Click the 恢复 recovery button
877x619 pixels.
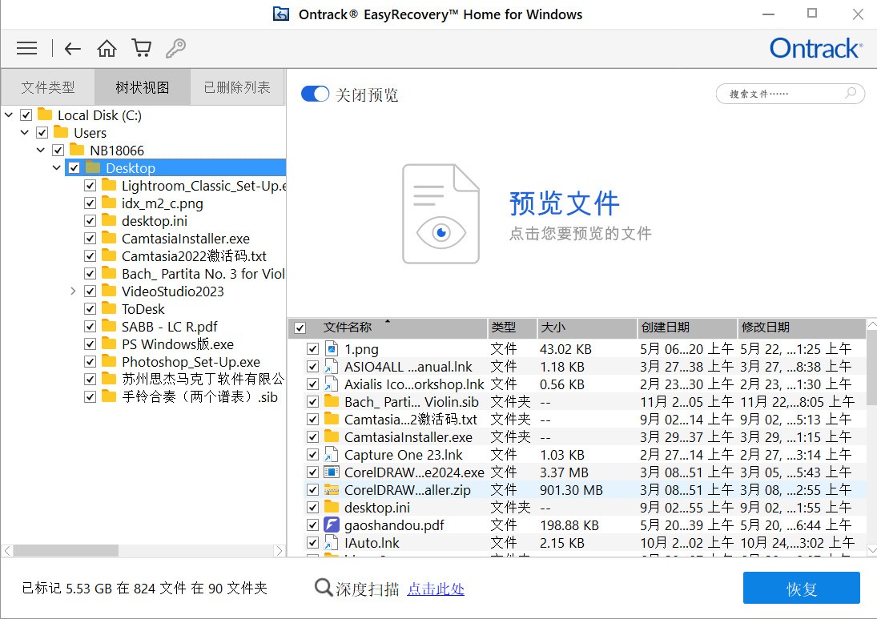coord(801,588)
